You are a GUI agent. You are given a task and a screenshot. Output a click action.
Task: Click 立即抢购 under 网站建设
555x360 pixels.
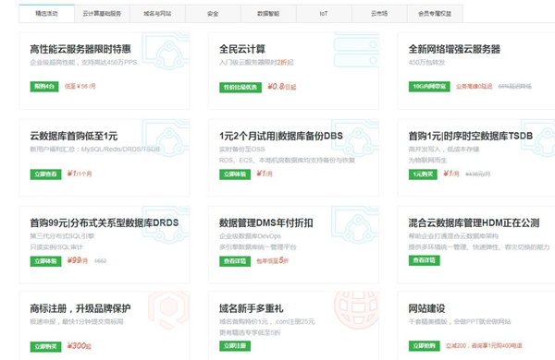pos(425,346)
